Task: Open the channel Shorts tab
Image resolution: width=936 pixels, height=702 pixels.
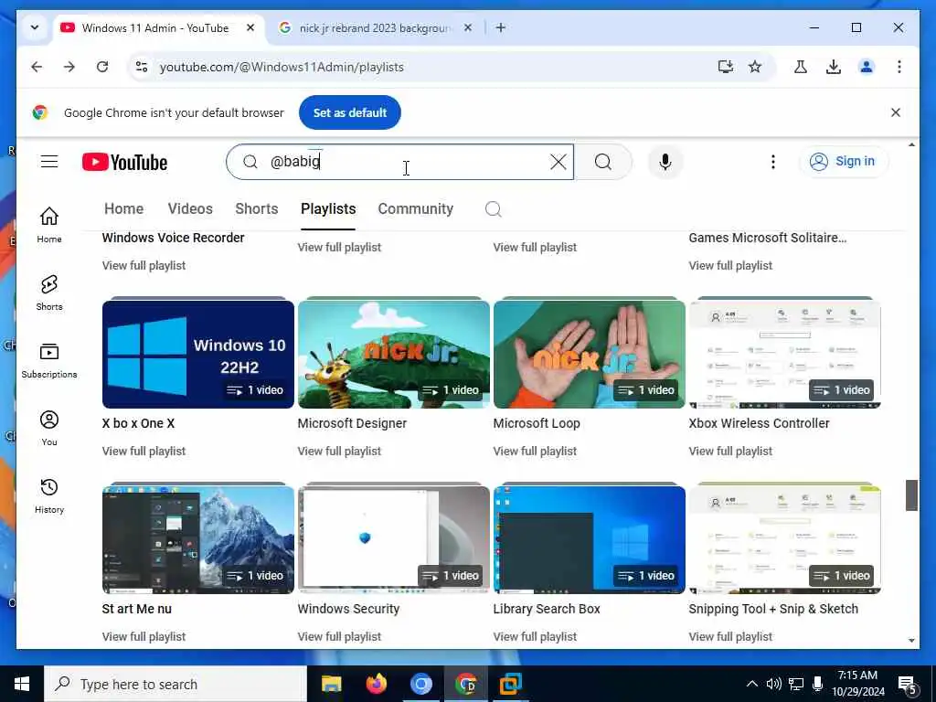Action: pyautogui.click(x=257, y=209)
